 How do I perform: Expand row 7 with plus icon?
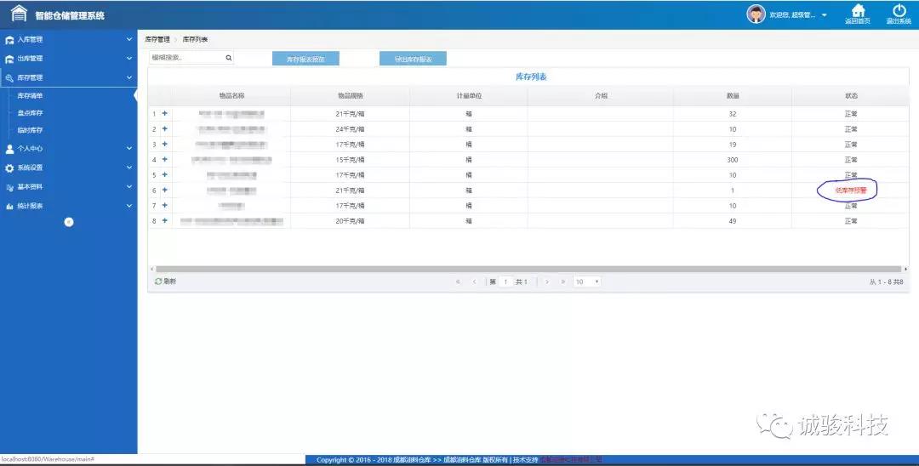(x=165, y=206)
